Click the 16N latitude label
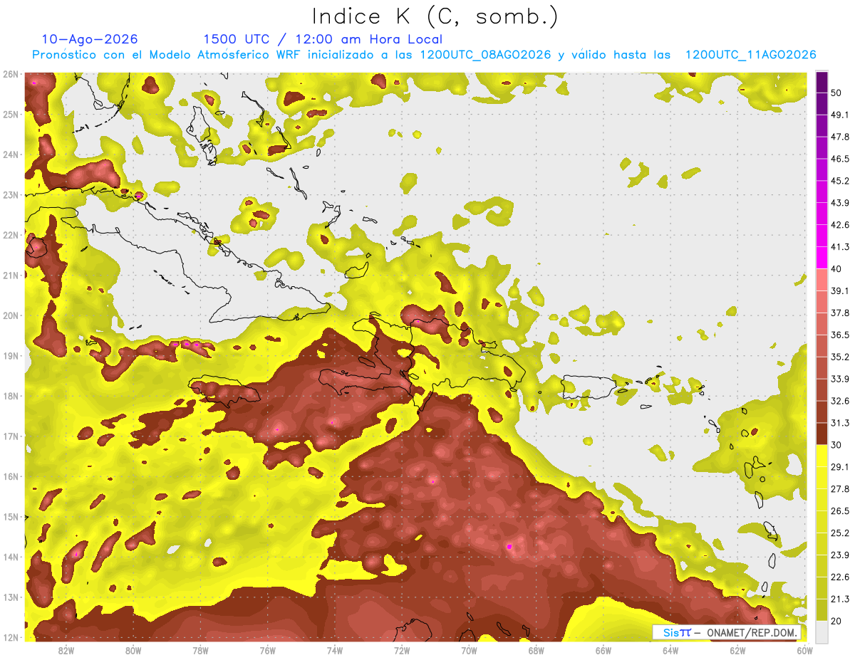This screenshot has height=660, width=855. coord(10,476)
